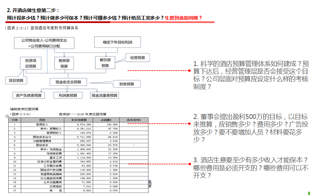This screenshot has height=195, width=310.
Task: Click the table move handle icon
Action: click(x=7, y=117)
